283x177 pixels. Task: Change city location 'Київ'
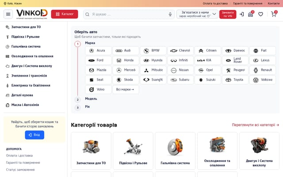(13, 4)
